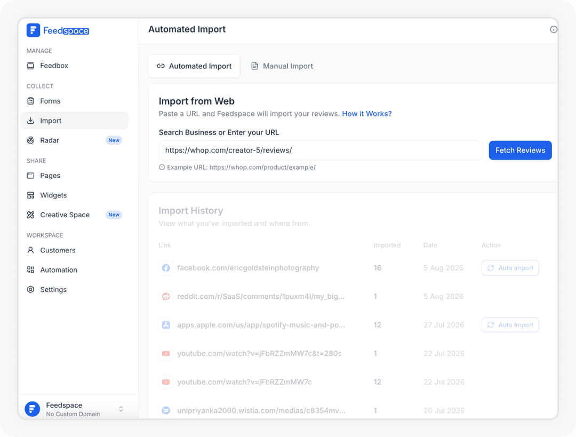Click the Imported column header
This screenshot has width=576, height=437.
pyautogui.click(x=387, y=245)
